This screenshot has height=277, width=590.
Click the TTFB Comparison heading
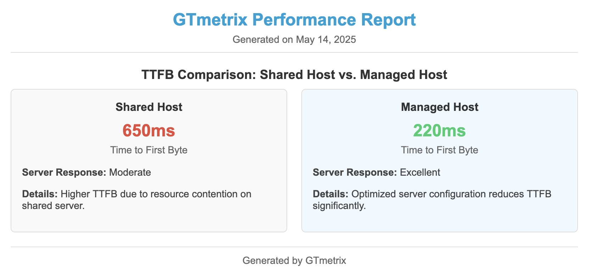coord(294,75)
